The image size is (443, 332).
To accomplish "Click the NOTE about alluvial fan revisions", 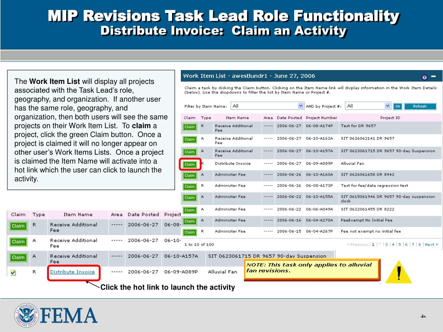I will pos(312,270).
